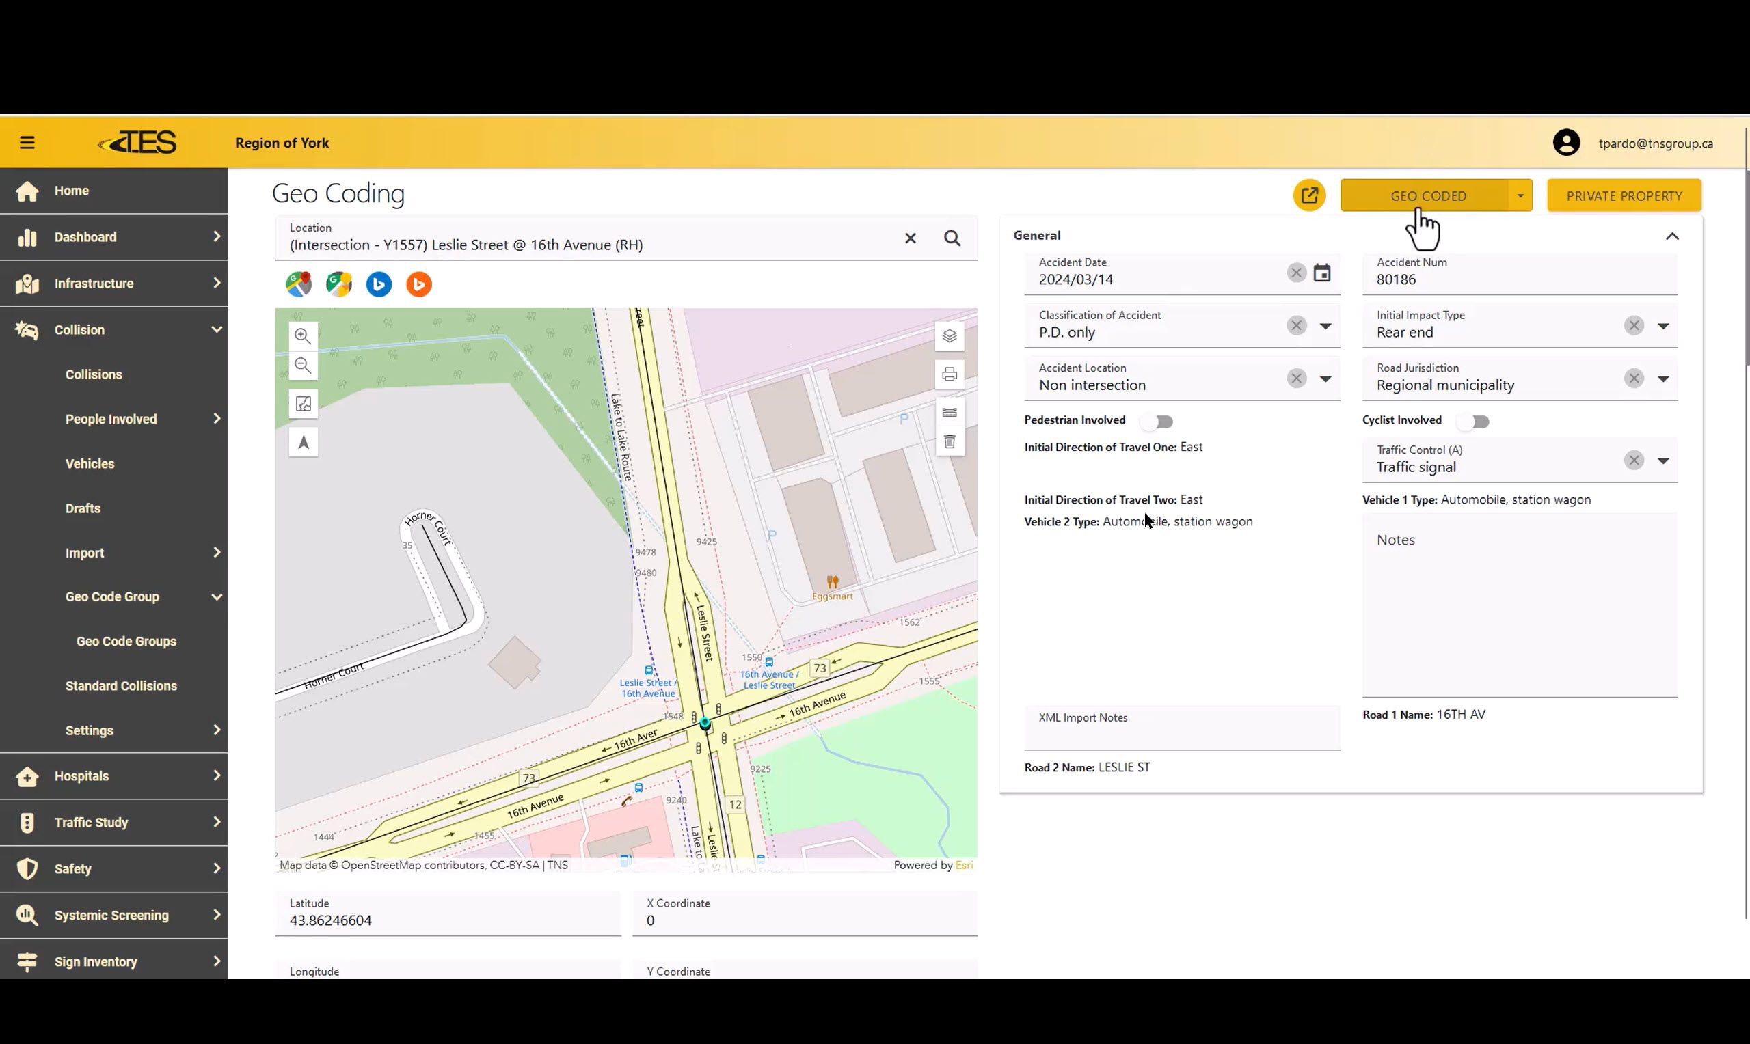The width and height of the screenshot is (1750, 1044).
Task: Collapse the General section chevron
Action: point(1672,236)
